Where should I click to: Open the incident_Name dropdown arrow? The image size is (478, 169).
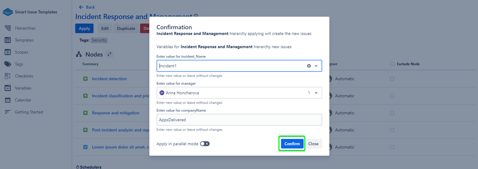[x=316, y=66]
